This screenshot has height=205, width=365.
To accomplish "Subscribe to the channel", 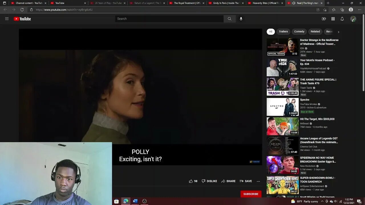I will [251, 194].
